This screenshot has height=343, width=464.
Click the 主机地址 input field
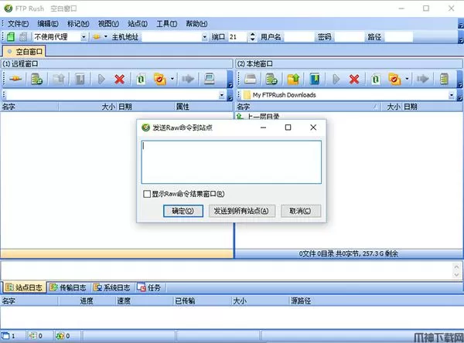(x=172, y=37)
